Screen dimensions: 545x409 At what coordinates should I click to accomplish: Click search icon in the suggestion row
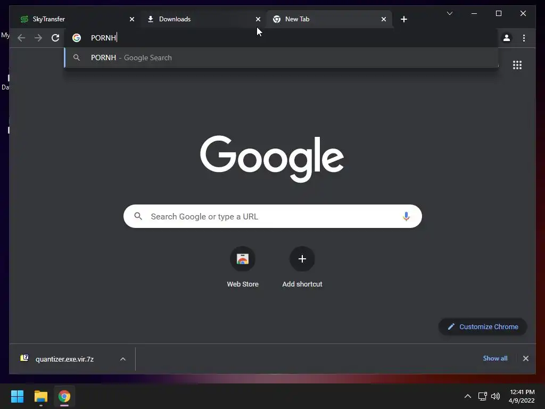77,58
